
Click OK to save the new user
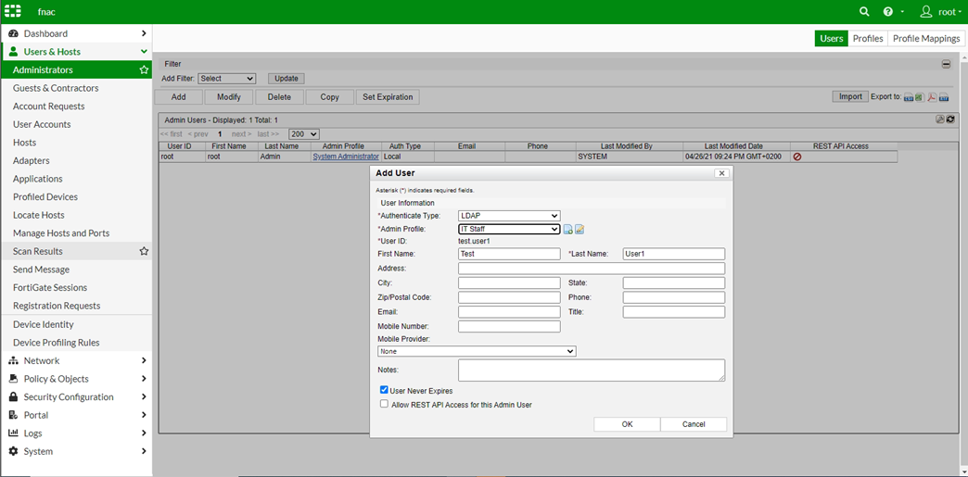[x=627, y=424]
